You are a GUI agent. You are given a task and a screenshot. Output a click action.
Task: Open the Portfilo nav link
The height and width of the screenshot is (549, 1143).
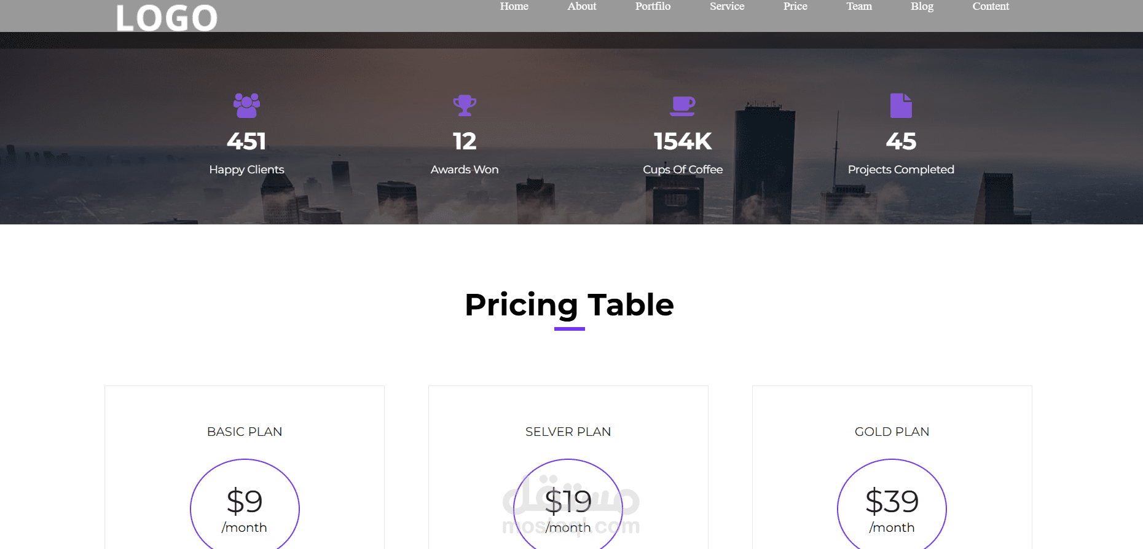click(x=653, y=6)
